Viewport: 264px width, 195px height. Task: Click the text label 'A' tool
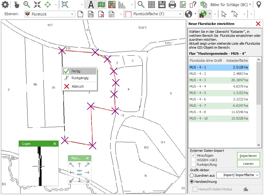point(91,5)
